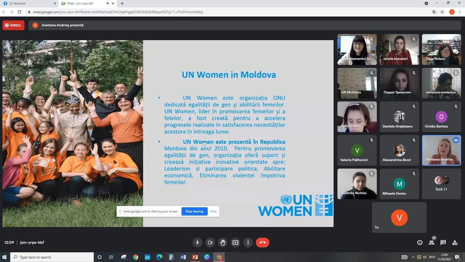
Task: Mute audio on the Meet tab speaker icon
Action: click(x=108, y=3)
